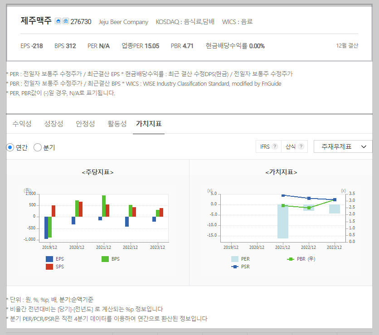Click the <주당지표> chart title
Image resolution: width=379 pixels, height=335 pixels.
click(97, 172)
